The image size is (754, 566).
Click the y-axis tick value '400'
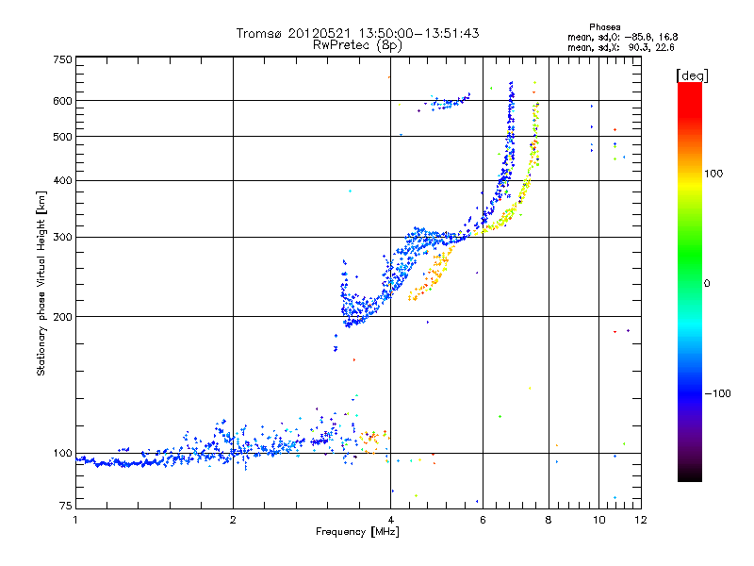[62, 180]
